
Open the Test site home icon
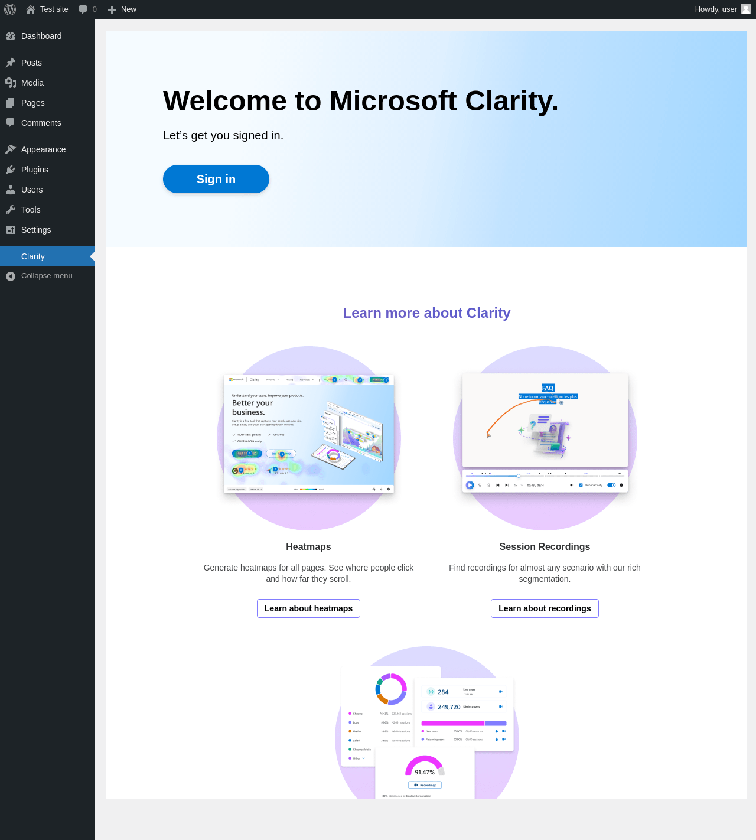pyautogui.click(x=31, y=9)
